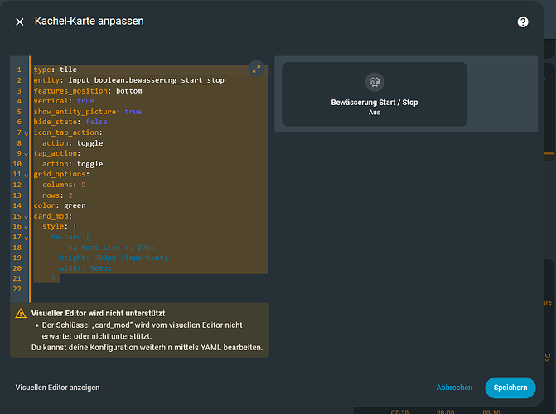Expand the YAML editor to fullscreen
The width and height of the screenshot is (556, 414).
pos(255,70)
